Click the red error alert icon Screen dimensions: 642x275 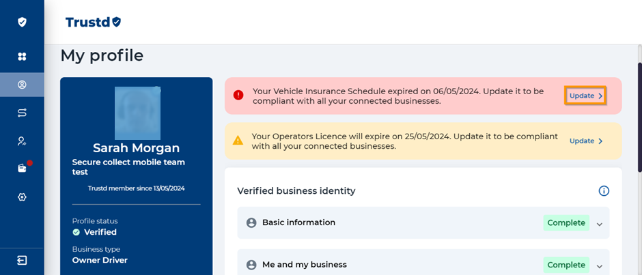click(x=238, y=96)
